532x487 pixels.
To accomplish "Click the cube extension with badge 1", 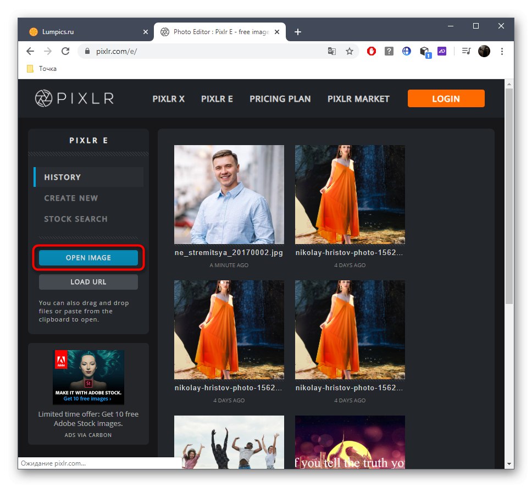I will coord(425,52).
